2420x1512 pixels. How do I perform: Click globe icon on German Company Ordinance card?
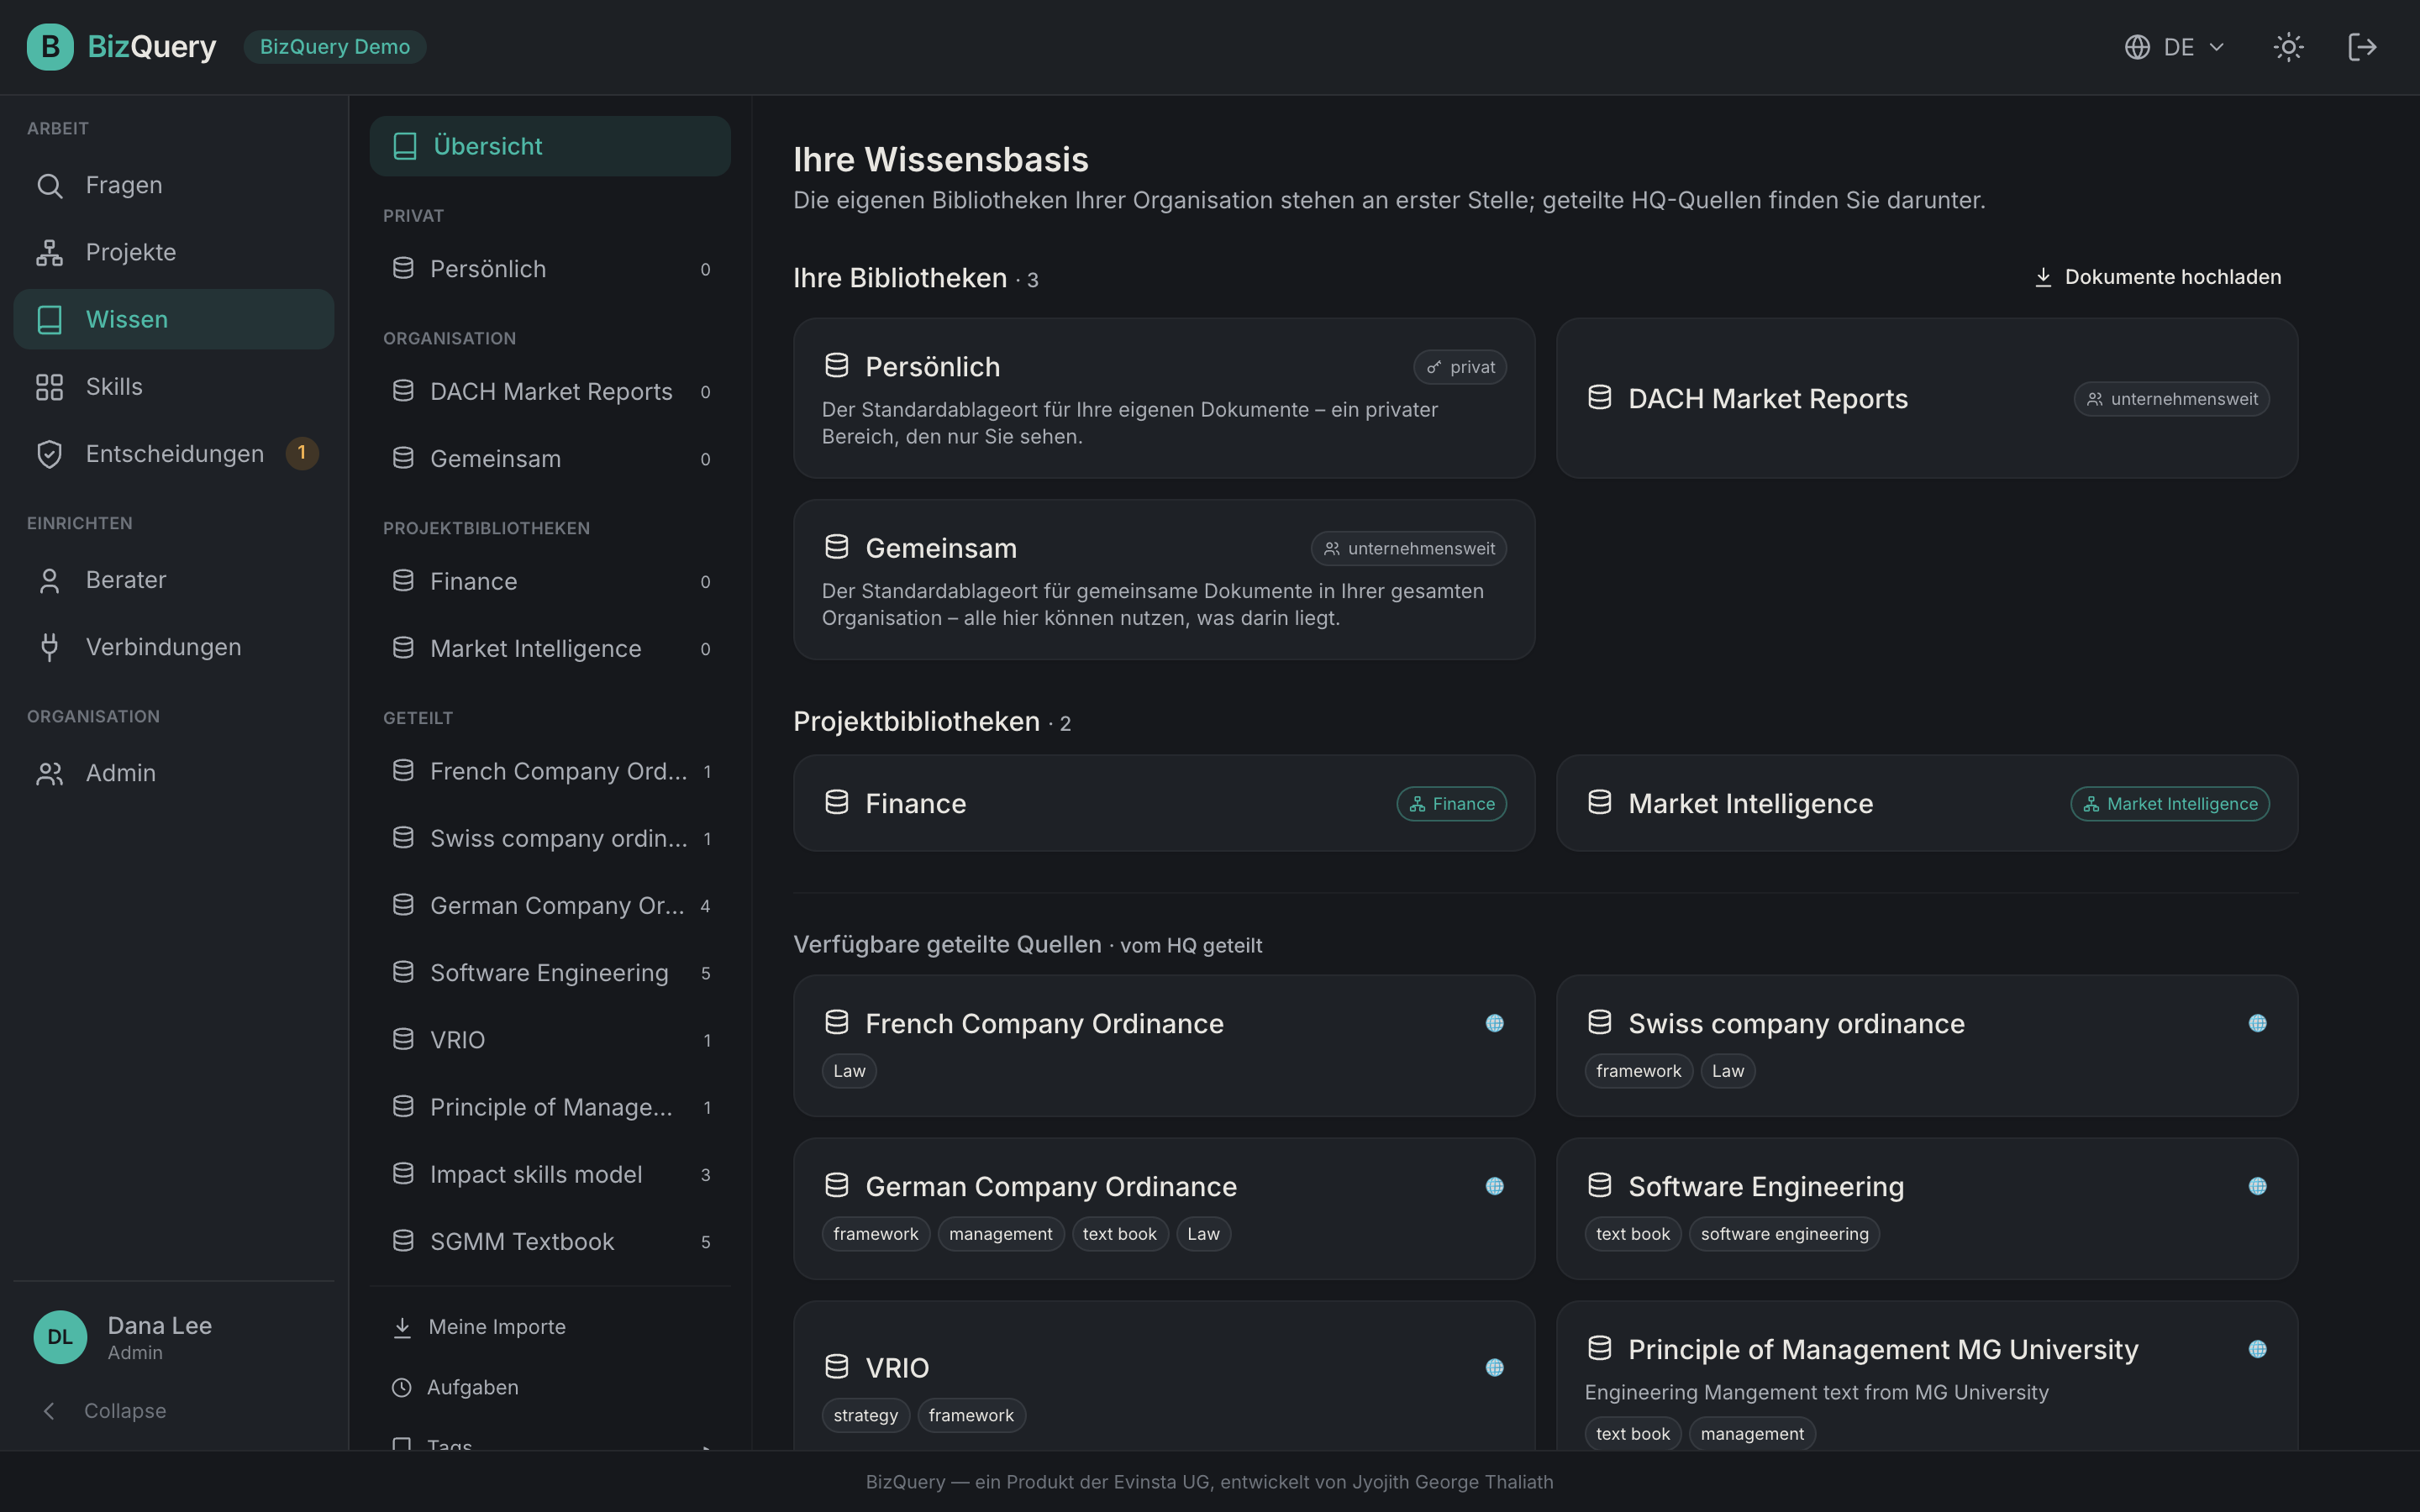point(1494,1186)
